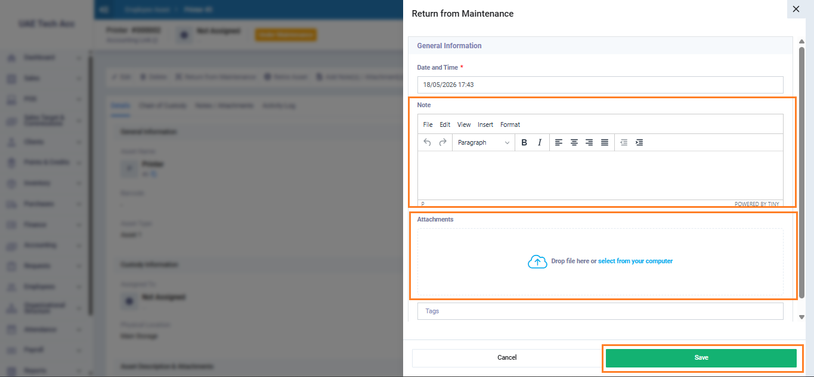Align note text right
The image size is (814, 377).
click(x=589, y=142)
